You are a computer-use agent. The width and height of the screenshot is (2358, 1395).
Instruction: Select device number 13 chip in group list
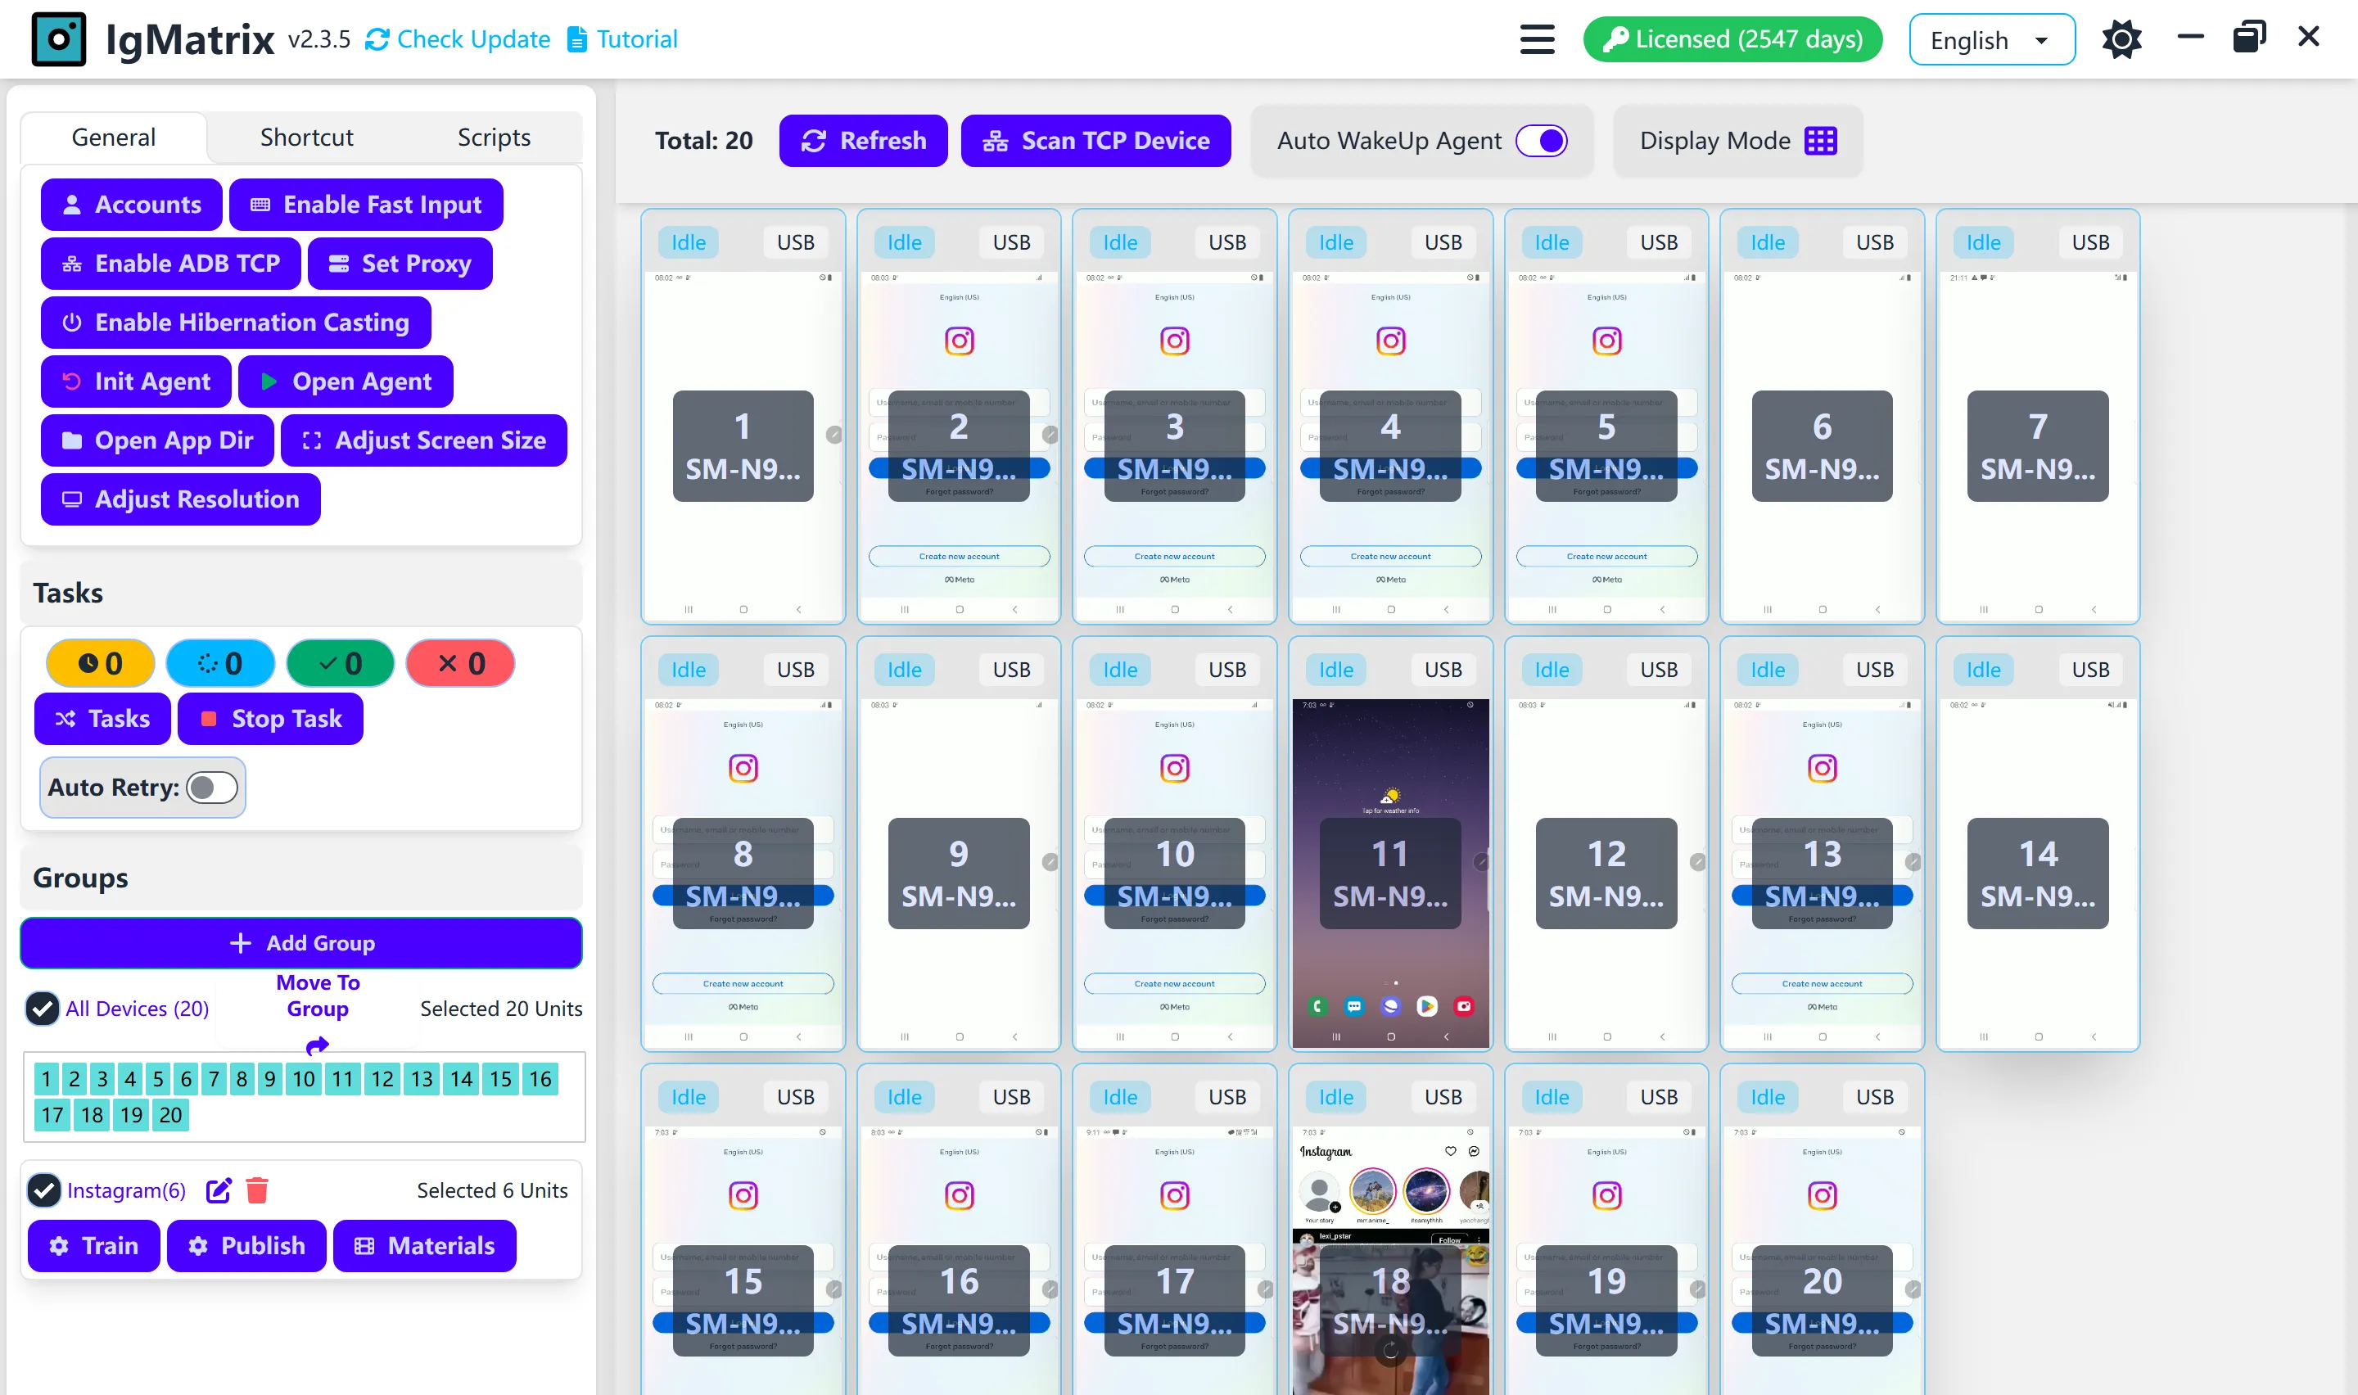421,1078
